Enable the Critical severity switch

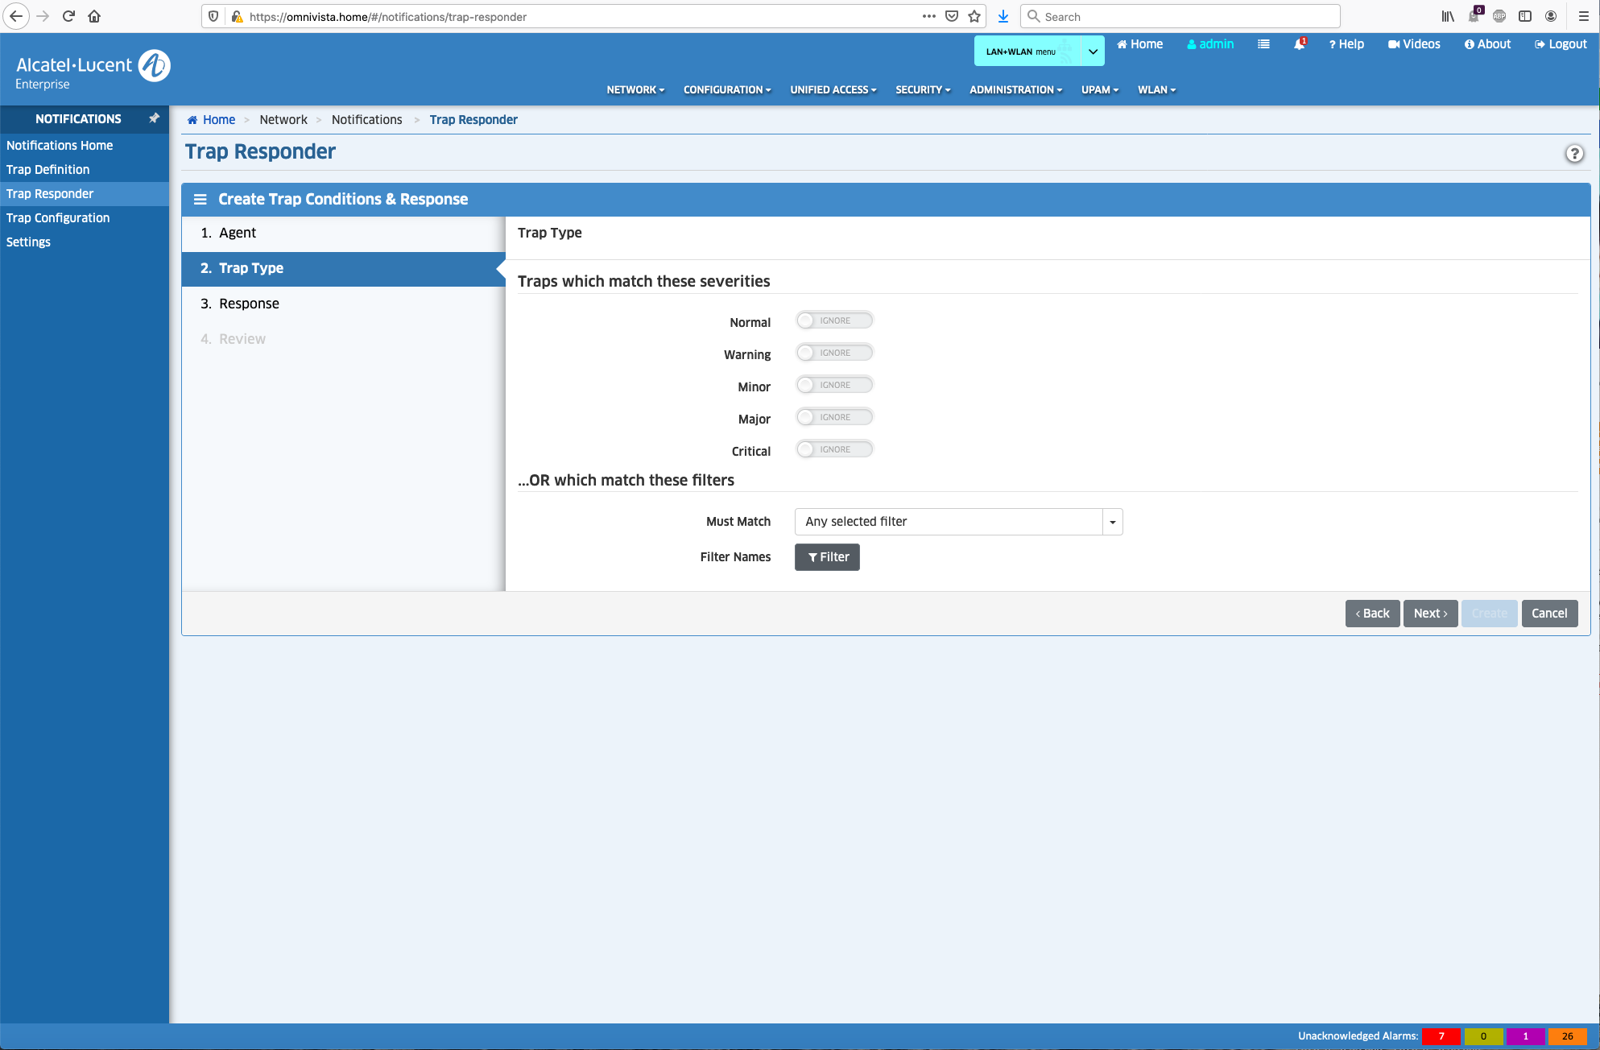834,449
